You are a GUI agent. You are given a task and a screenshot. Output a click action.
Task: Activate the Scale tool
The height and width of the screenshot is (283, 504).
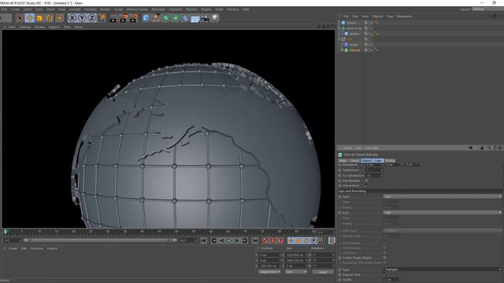pyautogui.click(x=39, y=18)
